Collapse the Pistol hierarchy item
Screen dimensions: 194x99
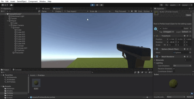11,28
